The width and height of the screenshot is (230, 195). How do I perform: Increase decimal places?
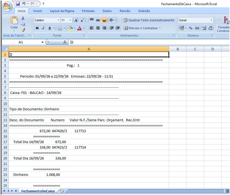[x=204, y=28]
